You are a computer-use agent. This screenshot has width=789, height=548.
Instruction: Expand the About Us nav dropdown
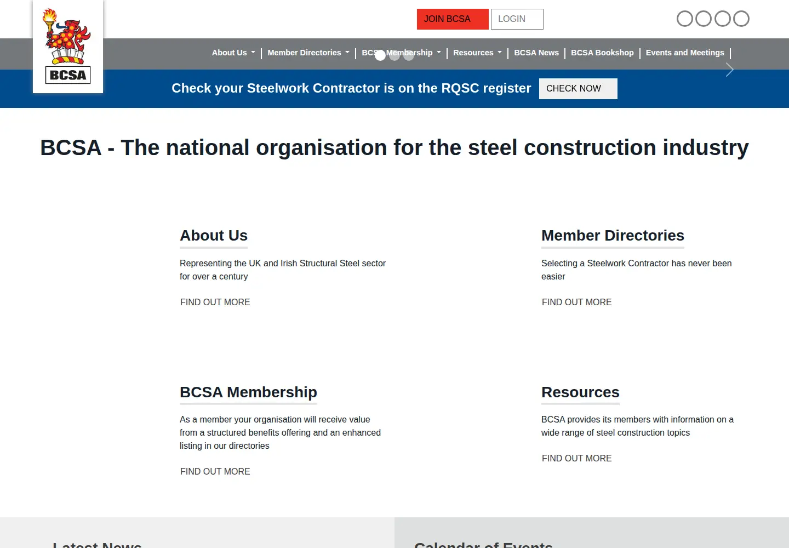point(233,53)
